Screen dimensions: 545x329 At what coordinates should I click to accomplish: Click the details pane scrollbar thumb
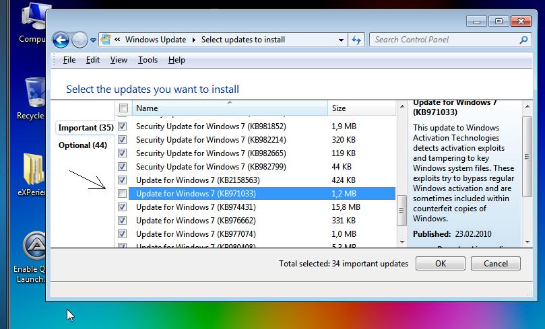pos(527,157)
